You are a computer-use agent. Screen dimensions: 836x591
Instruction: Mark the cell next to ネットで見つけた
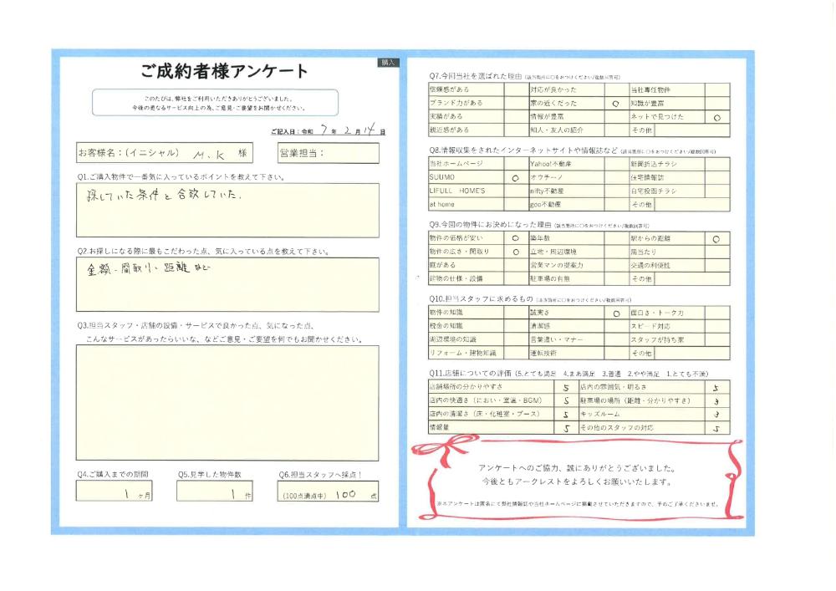pyautogui.click(x=717, y=117)
